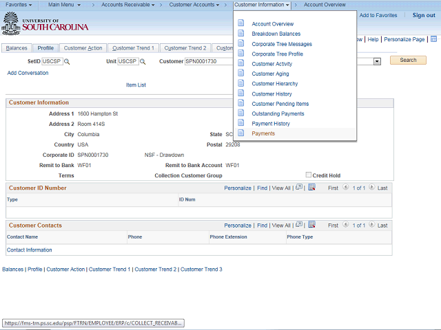
Task: Click the Customer Pending Items document icon
Action: (241, 103)
